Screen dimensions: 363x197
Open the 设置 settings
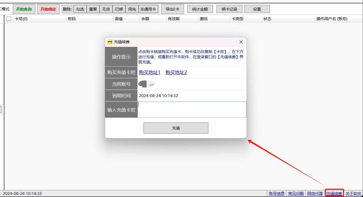click(257, 9)
